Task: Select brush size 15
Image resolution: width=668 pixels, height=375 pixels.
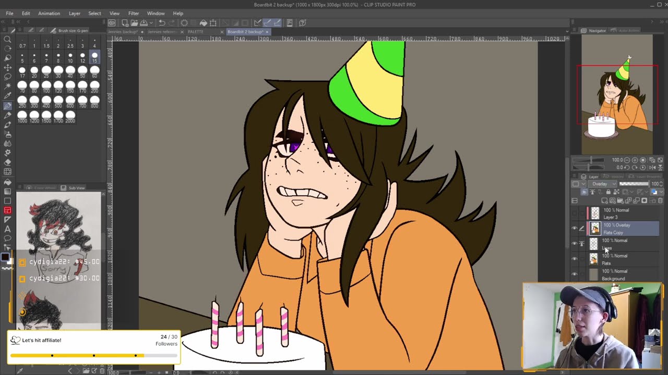Action: (x=94, y=57)
